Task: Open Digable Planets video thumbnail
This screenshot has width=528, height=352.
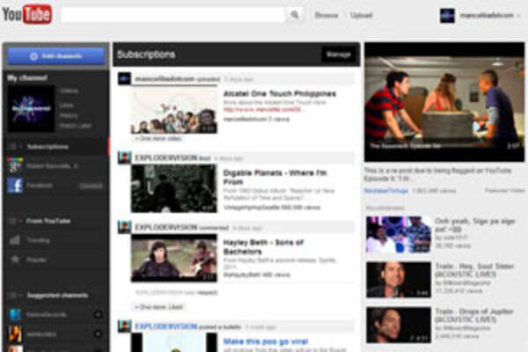Action: (x=174, y=188)
